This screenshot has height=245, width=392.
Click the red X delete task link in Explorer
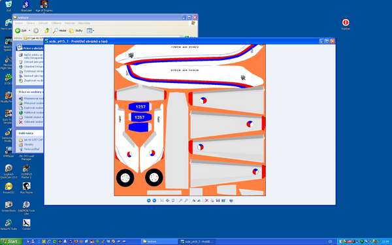click(x=31, y=122)
